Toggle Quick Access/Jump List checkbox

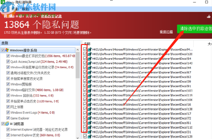[x=8, y=61]
